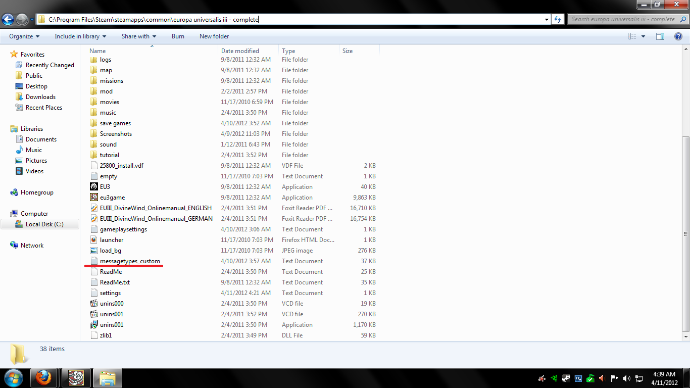Toggle the preview pane button
Image resolution: width=690 pixels, height=388 pixels.
pos(660,36)
